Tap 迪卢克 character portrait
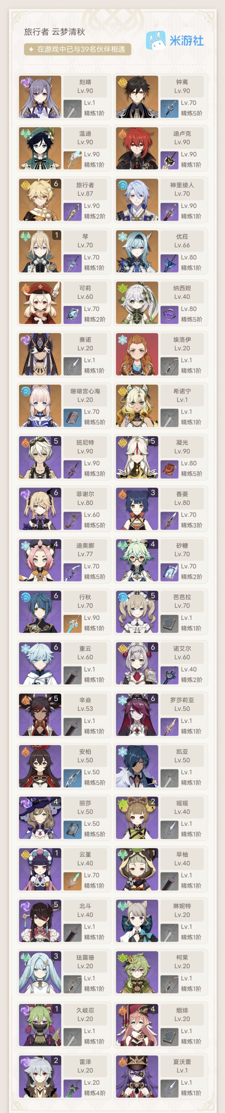 137,148
